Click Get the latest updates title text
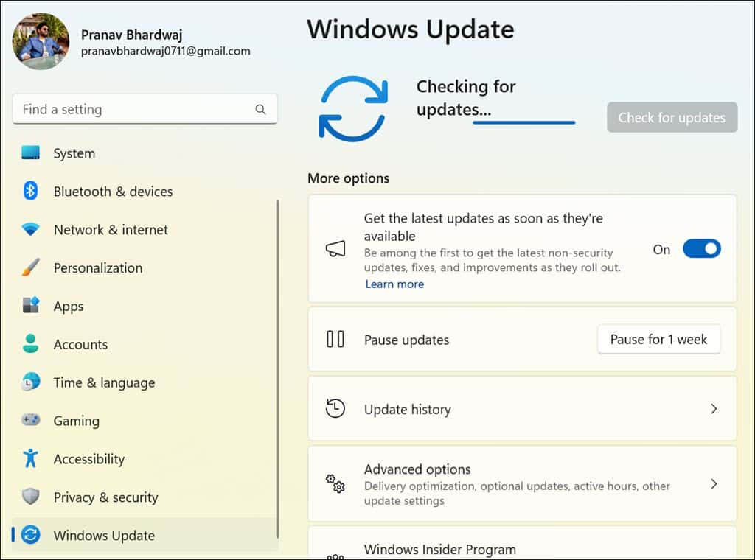Screen dimensions: 755x560 click(484, 227)
